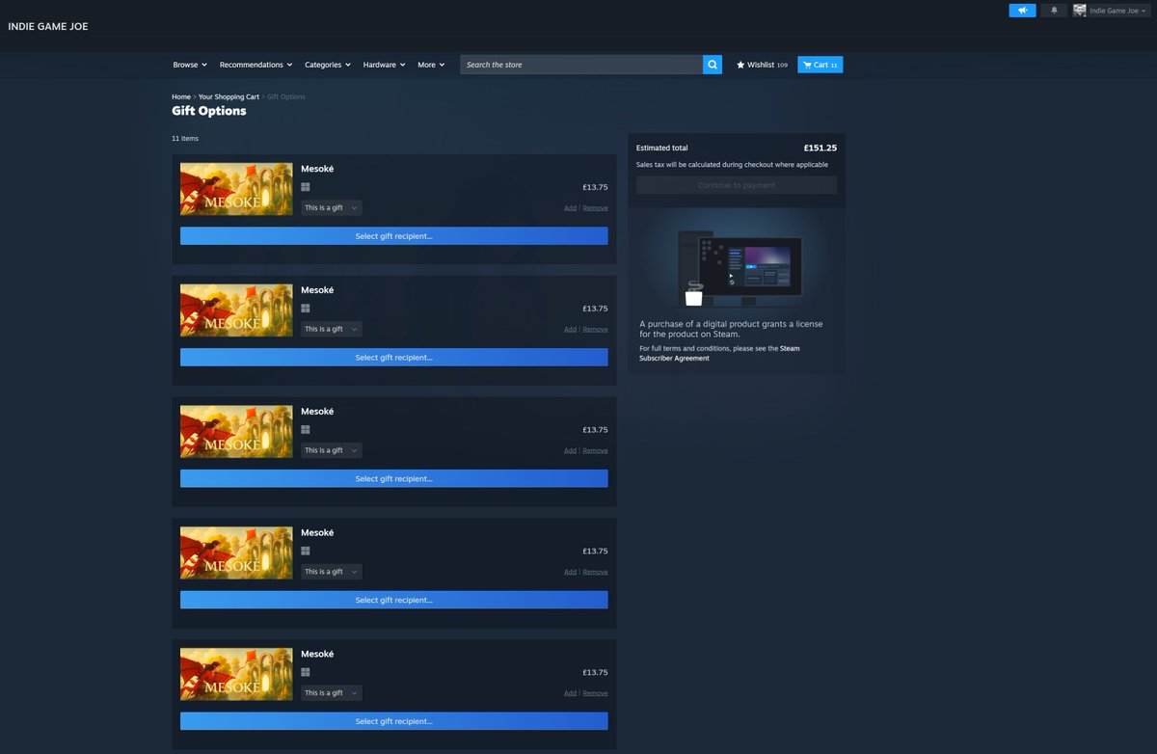Click Remove on the fourth Mesoké item
The height and width of the screenshot is (754, 1157).
(595, 572)
